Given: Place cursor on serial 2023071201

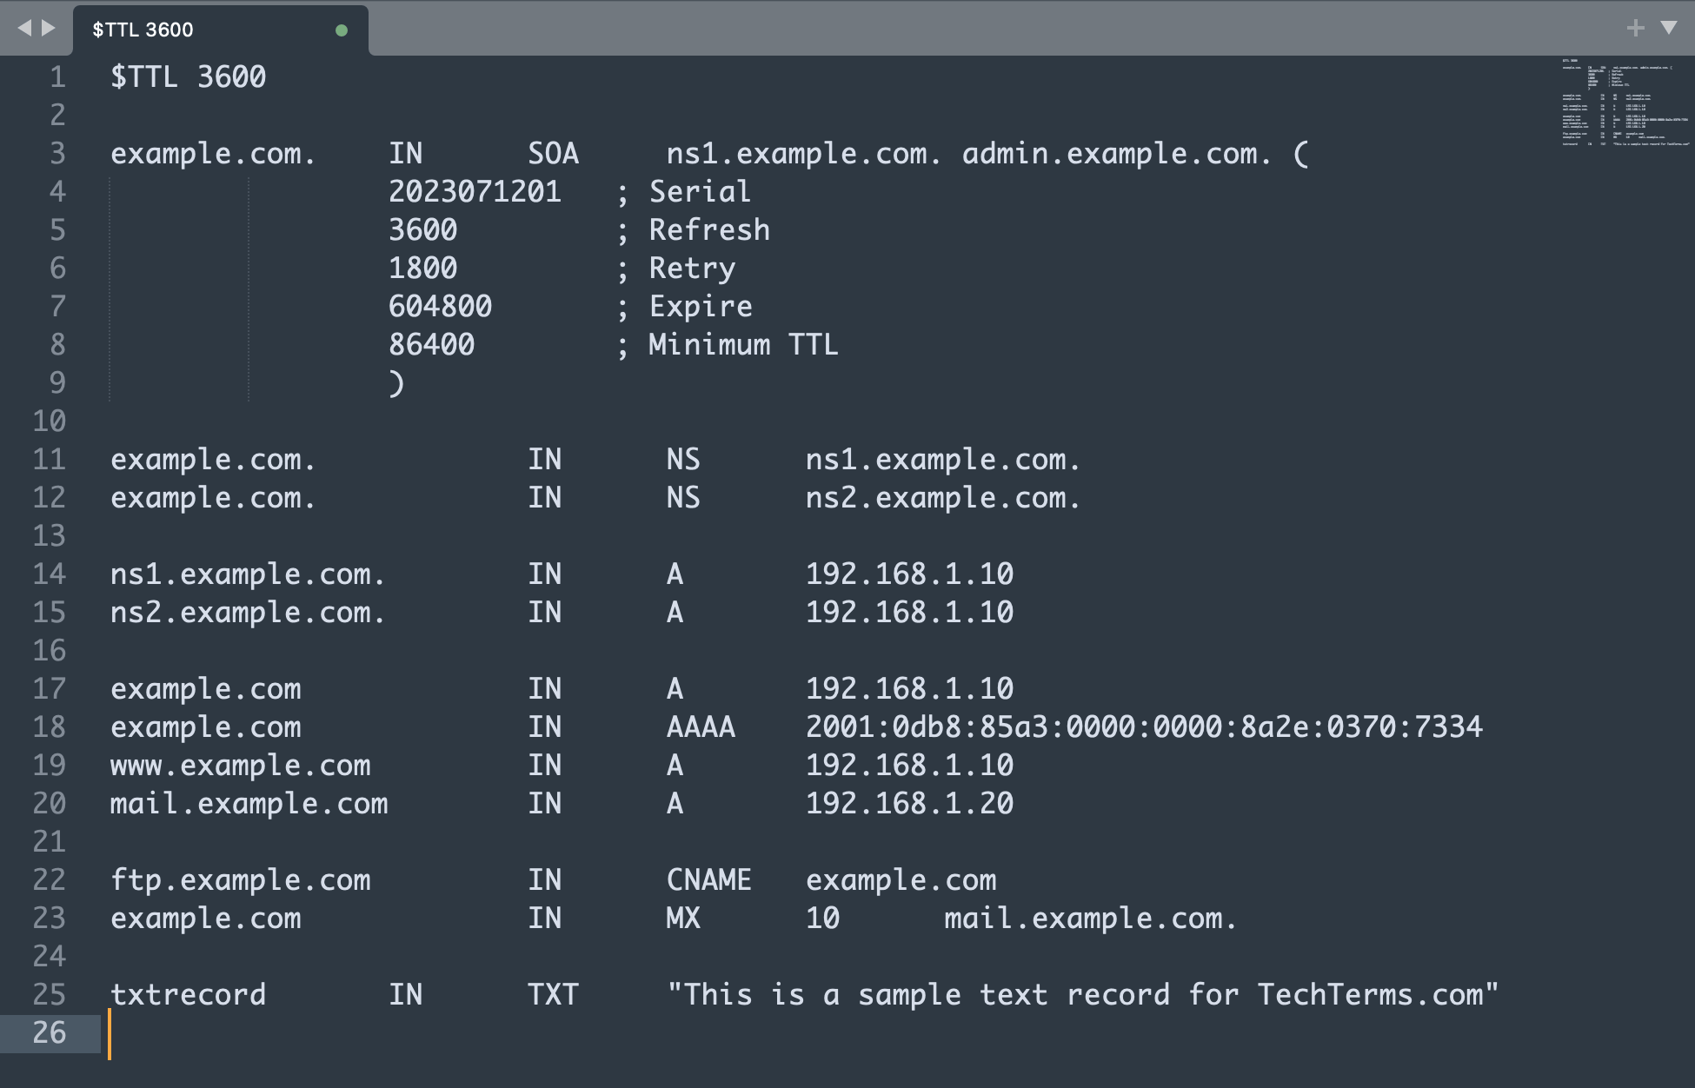Looking at the screenshot, I should 475,191.
